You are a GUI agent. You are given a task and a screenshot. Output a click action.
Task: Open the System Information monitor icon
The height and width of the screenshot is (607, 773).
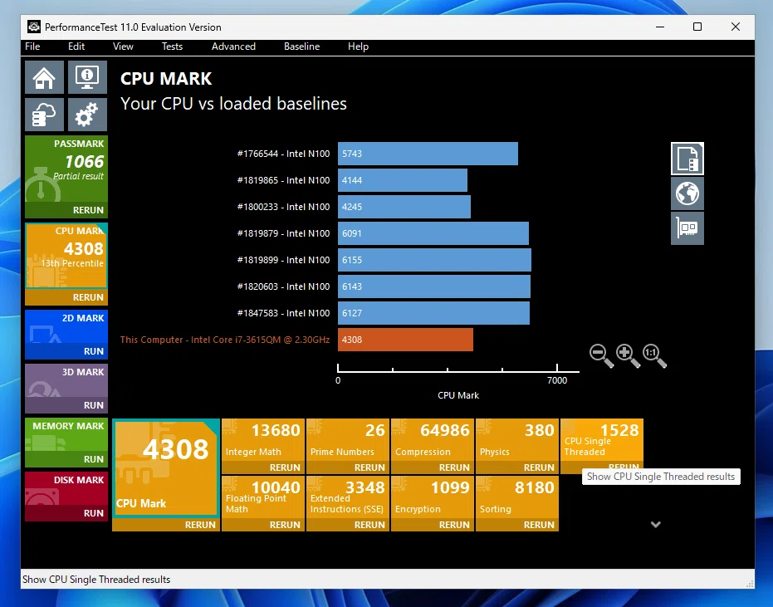[87, 77]
